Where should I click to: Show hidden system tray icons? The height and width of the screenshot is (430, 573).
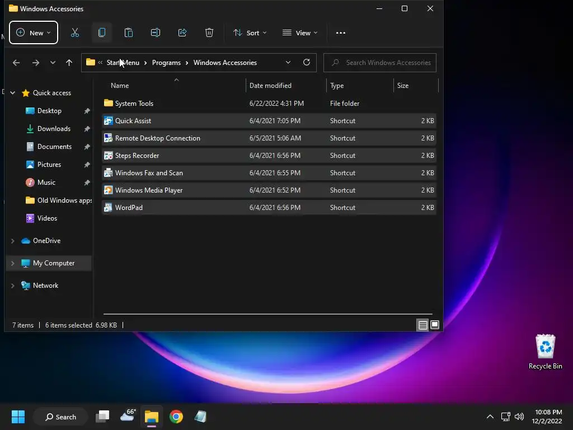point(490,417)
